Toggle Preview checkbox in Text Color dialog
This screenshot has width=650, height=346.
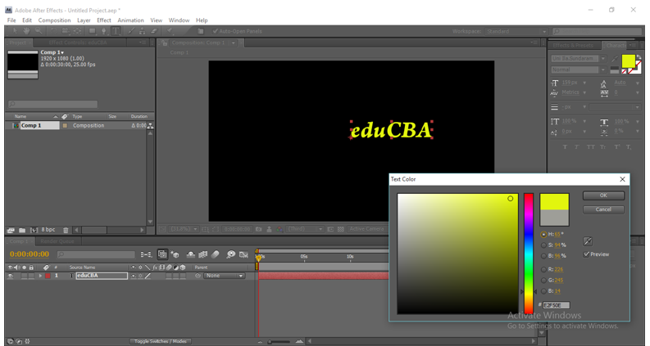pyautogui.click(x=586, y=254)
